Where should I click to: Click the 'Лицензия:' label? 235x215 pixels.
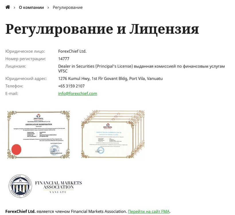pyautogui.click(x=15, y=66)
